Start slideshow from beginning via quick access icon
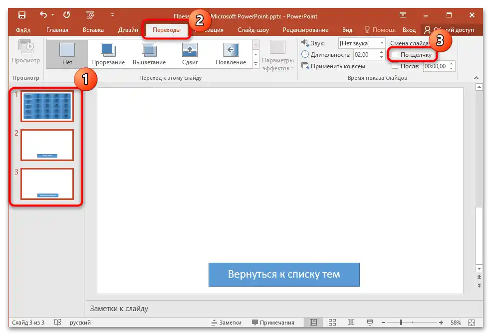The height and width of the screenshot is (335, 491). point(90,15)
